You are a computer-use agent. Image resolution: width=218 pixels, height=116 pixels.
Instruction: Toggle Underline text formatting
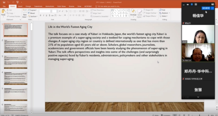tap(47, 15)
